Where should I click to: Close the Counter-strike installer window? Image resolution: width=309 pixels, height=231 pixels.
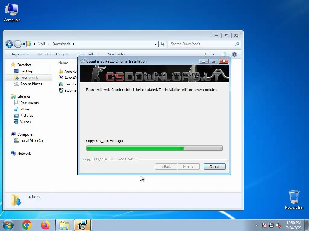click(x=224, y=61)
